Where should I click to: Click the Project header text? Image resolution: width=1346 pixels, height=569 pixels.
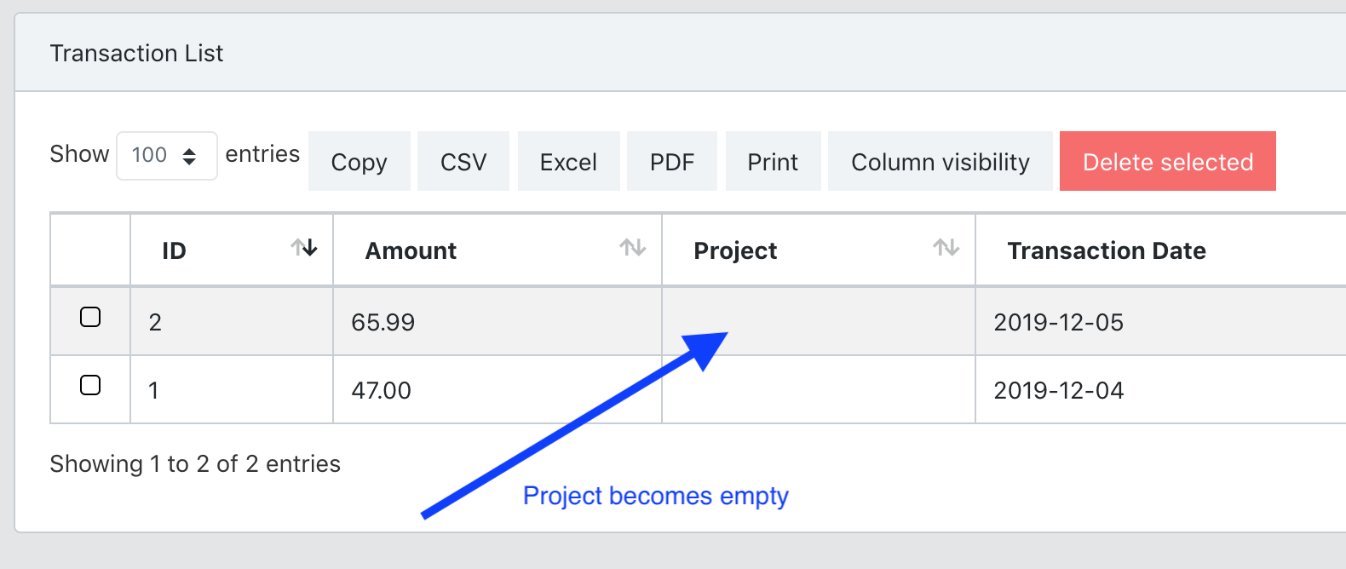pos(735,251)
